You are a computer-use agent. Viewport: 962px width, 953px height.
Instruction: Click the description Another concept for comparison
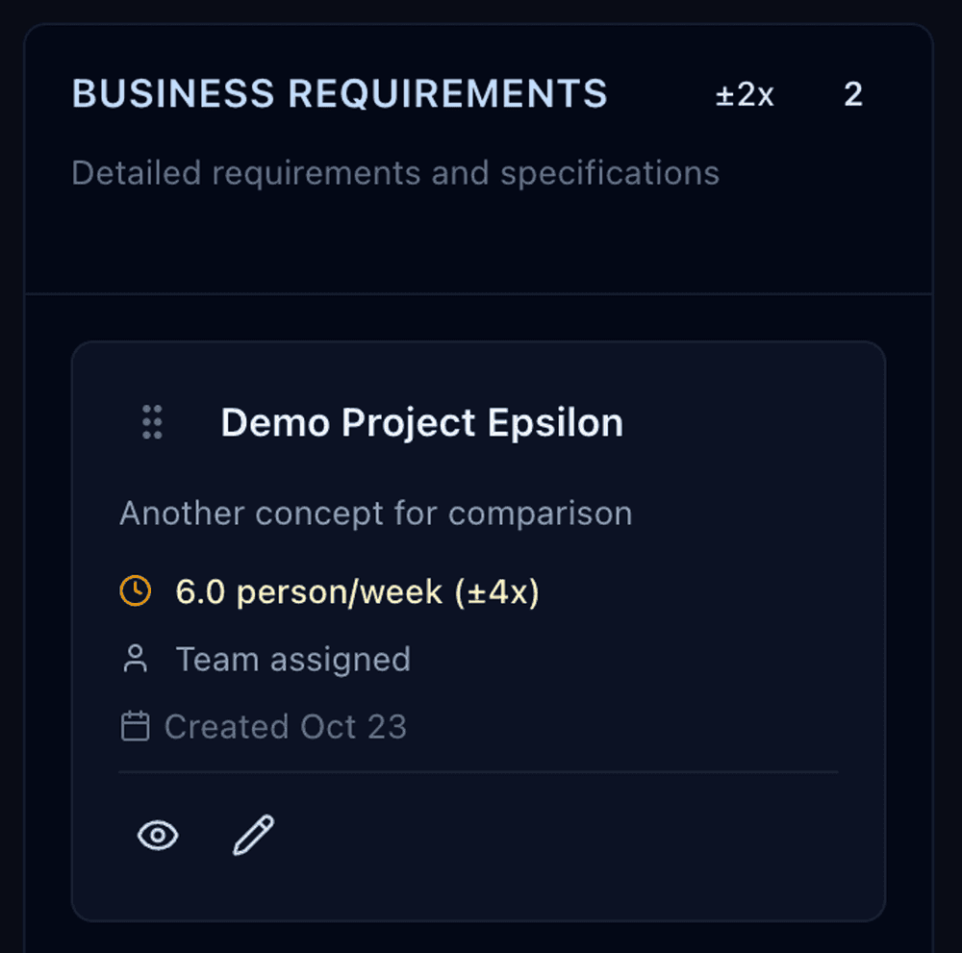(375, 513)
